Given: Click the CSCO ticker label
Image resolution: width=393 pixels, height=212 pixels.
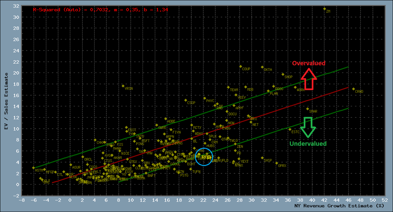Looking at the screenshot, I should tap(93, 167).
